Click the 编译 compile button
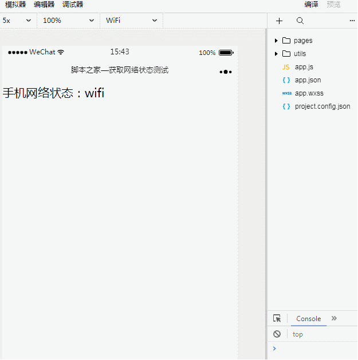This screenshot has height=360, width=358. pos(311,5)
